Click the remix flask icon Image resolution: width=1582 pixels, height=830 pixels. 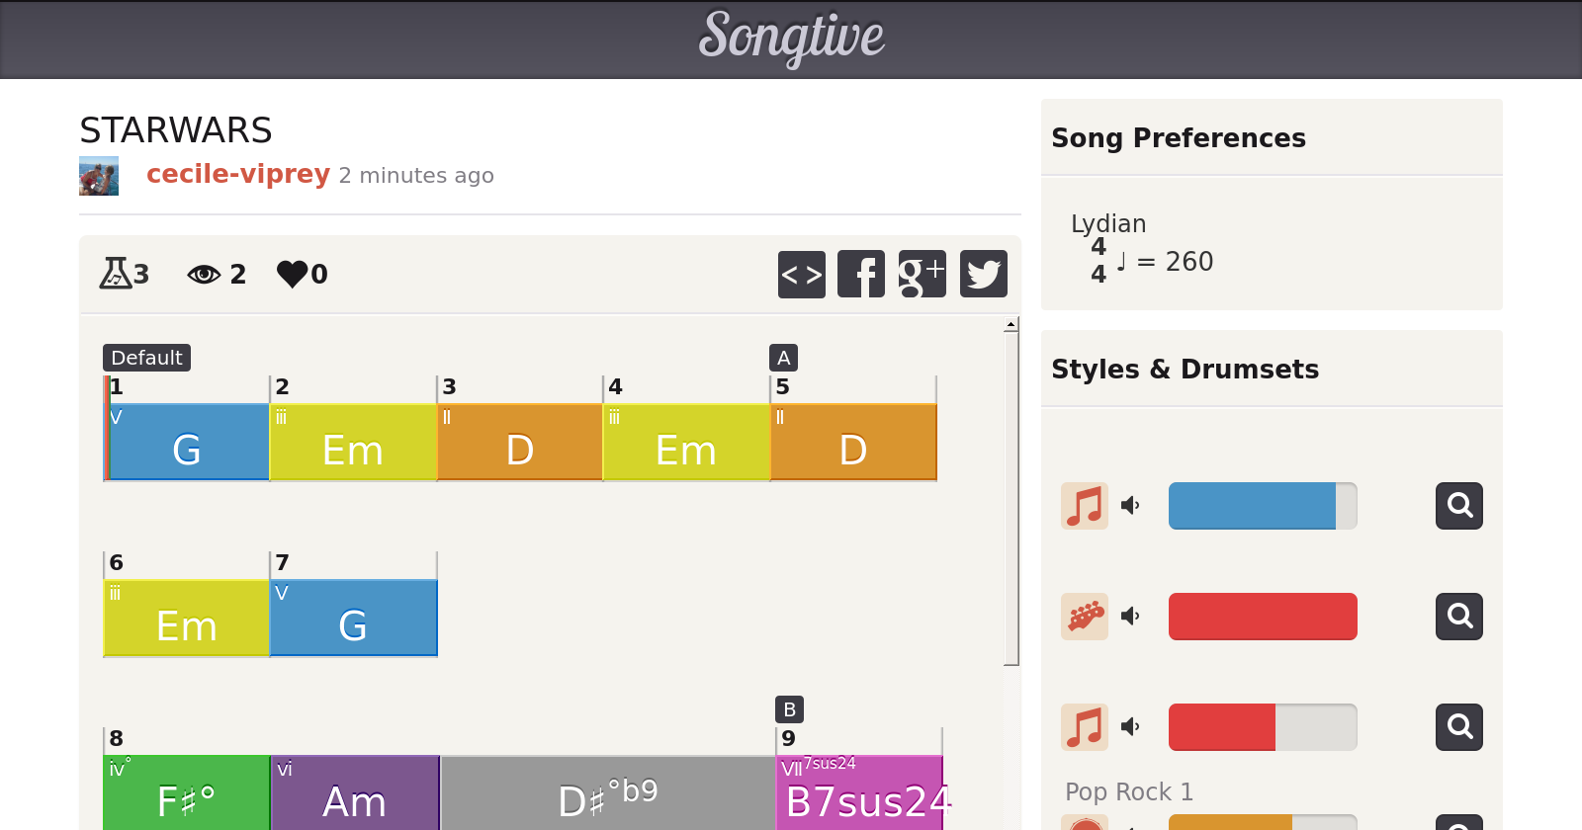click(116, 273)
